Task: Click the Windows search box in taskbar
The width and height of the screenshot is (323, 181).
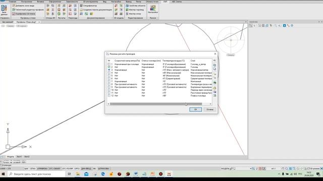Action: (36, 174)
